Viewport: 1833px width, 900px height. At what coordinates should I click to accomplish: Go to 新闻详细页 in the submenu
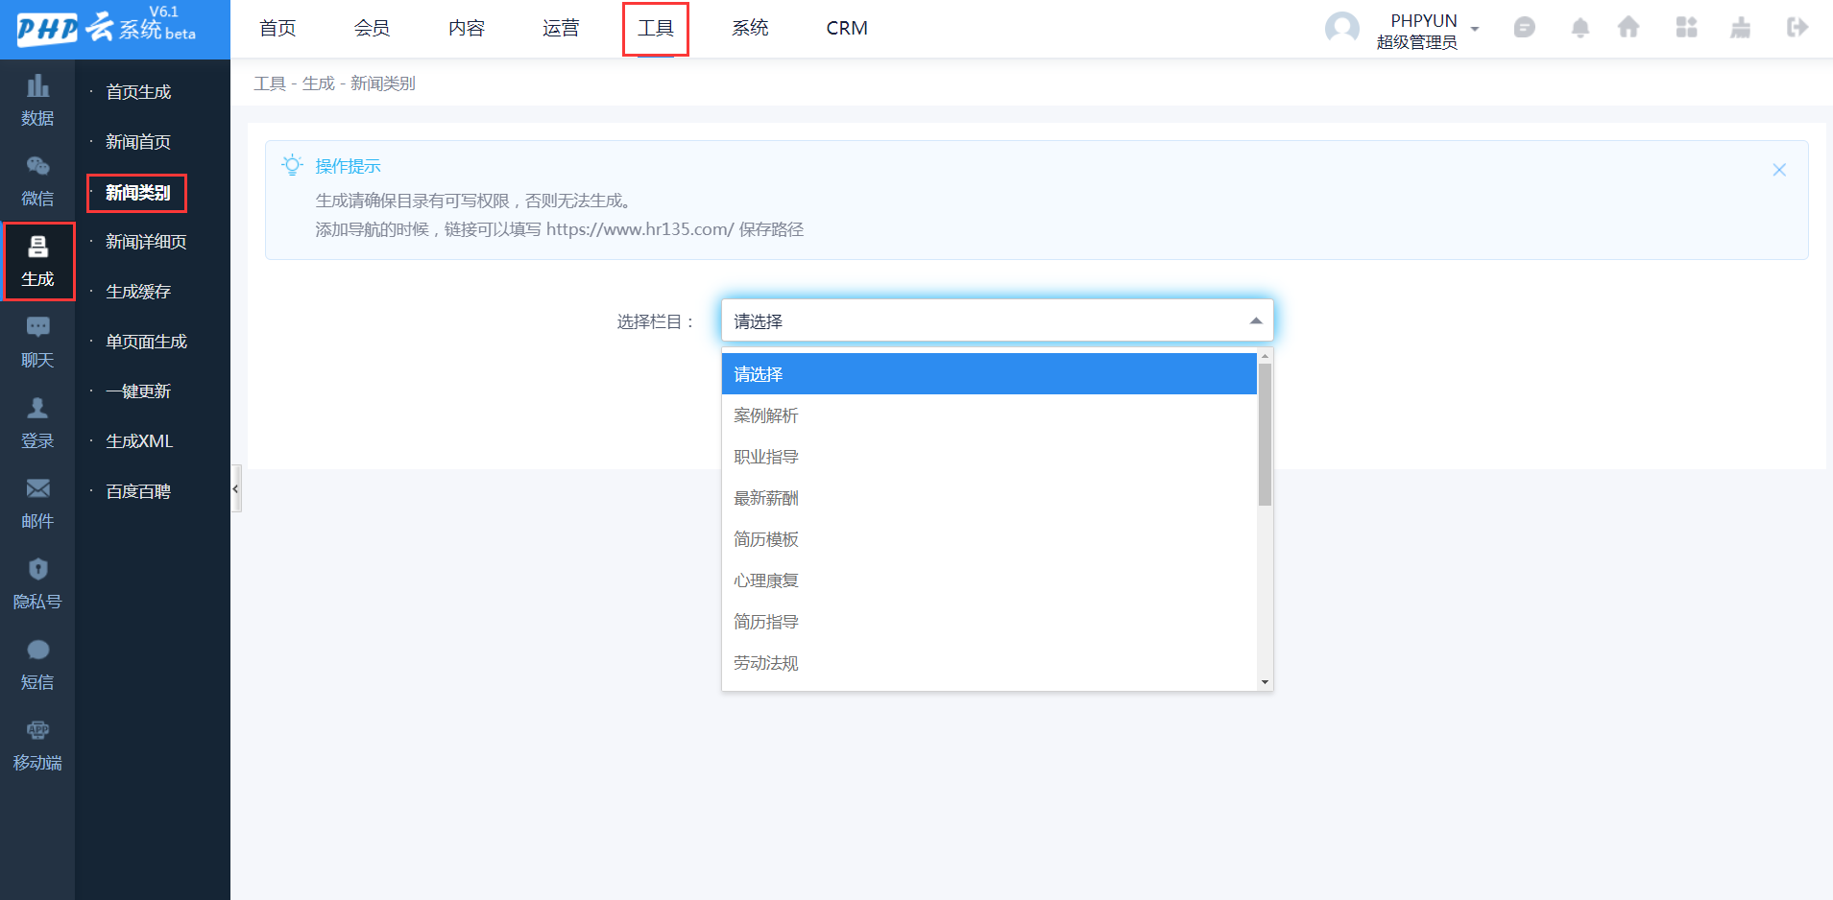point(146,242)
